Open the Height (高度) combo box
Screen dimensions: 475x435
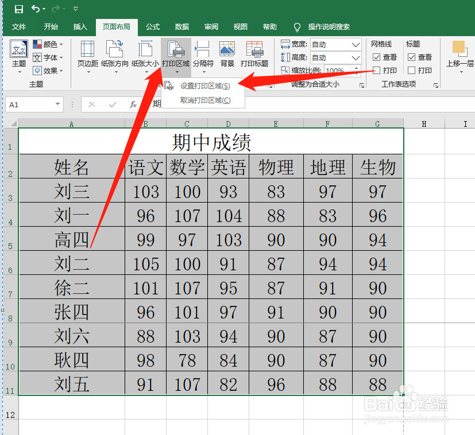[336, 57]
